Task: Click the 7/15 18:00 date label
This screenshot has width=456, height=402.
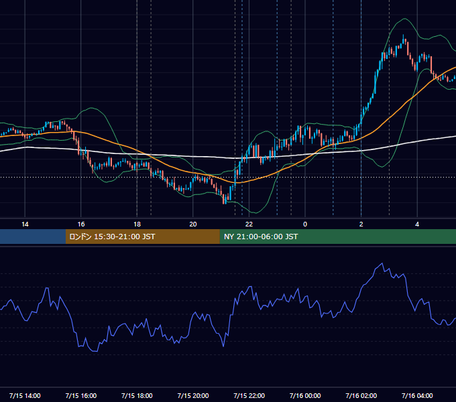Action: (137, 395)
